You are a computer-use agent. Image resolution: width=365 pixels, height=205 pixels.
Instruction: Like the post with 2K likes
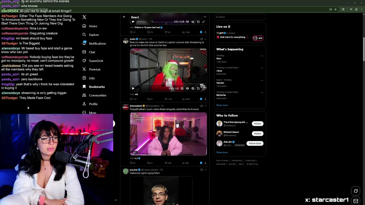167,32
